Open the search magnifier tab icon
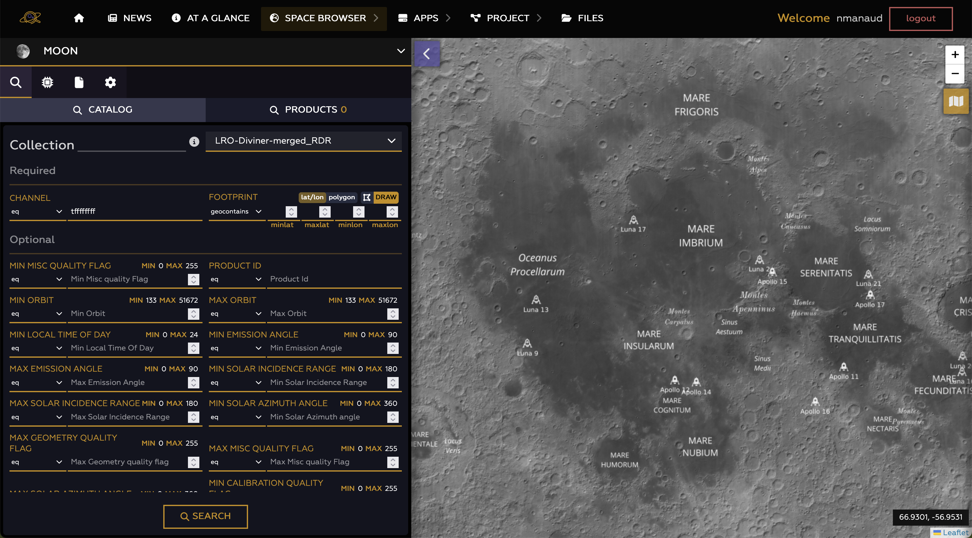 coord(16,82)
